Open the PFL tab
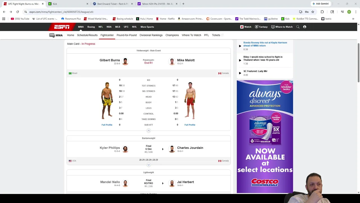Viewport: 360px width, 203px height. 206,35
